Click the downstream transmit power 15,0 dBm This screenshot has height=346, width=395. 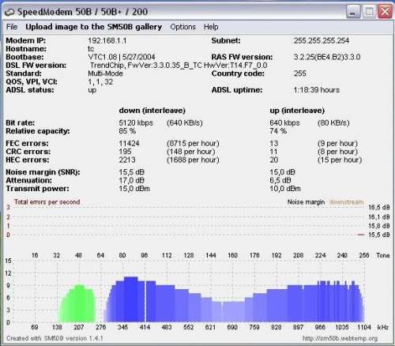pyautogui.click(x=134, y=189)
